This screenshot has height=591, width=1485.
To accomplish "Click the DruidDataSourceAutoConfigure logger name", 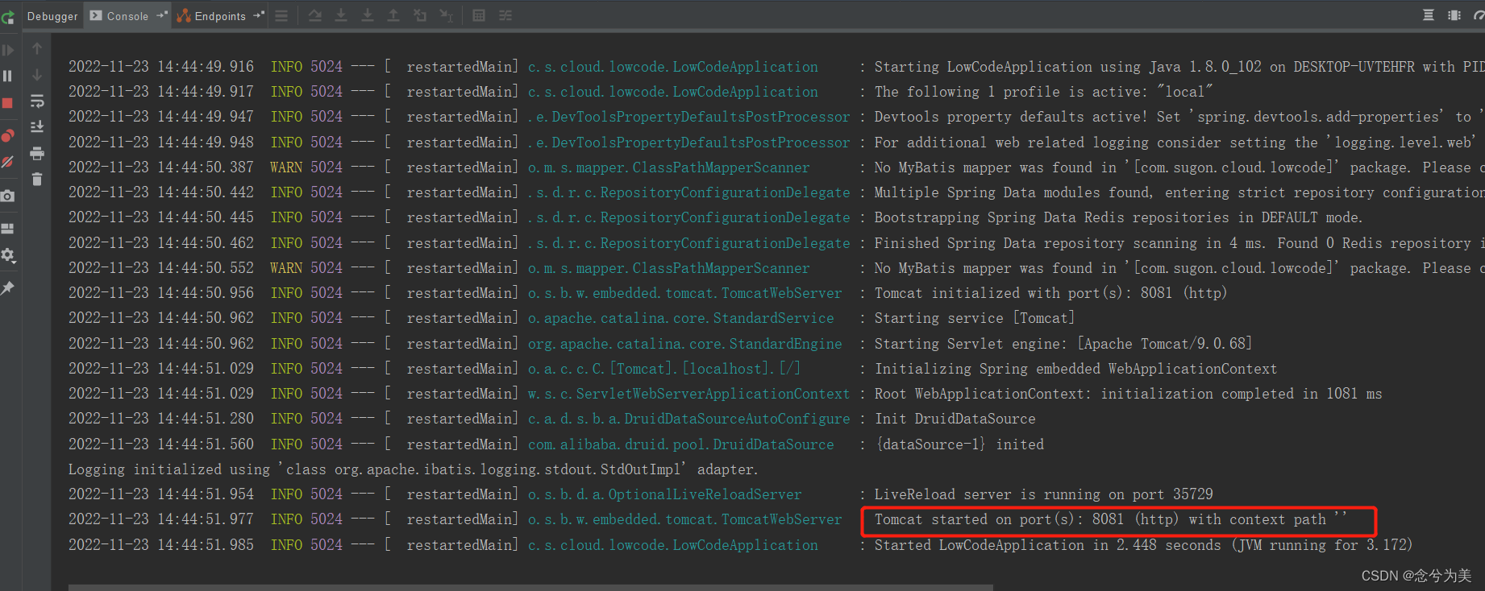I will tap(688, 419).
